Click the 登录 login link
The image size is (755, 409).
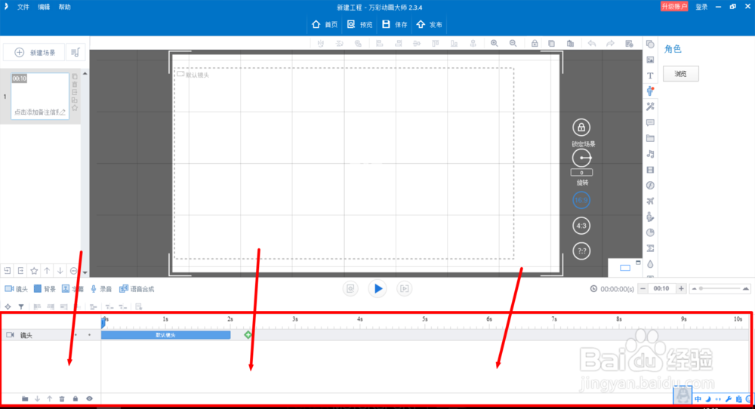tap(701, 7)
